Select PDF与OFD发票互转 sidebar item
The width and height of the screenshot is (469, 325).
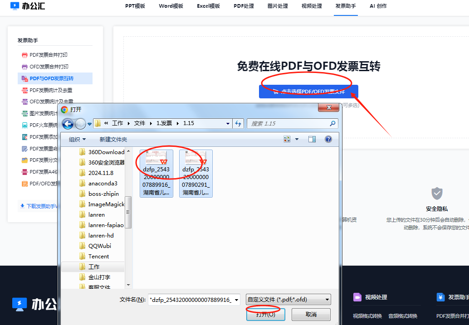point(55,78)
